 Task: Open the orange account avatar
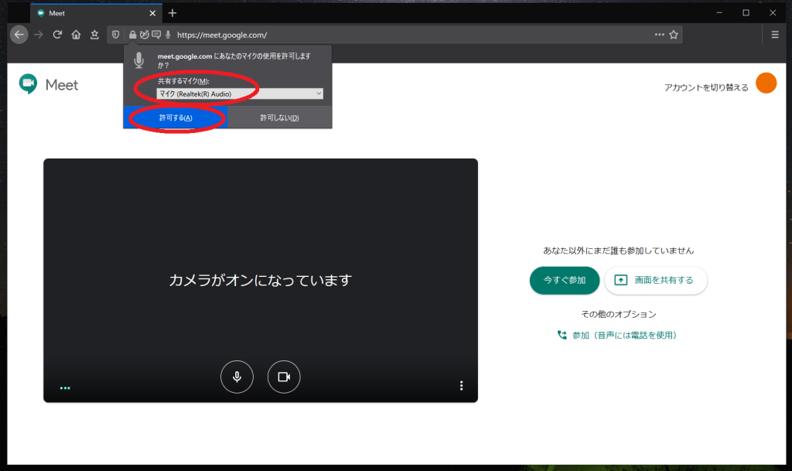(x=766, y=84)
